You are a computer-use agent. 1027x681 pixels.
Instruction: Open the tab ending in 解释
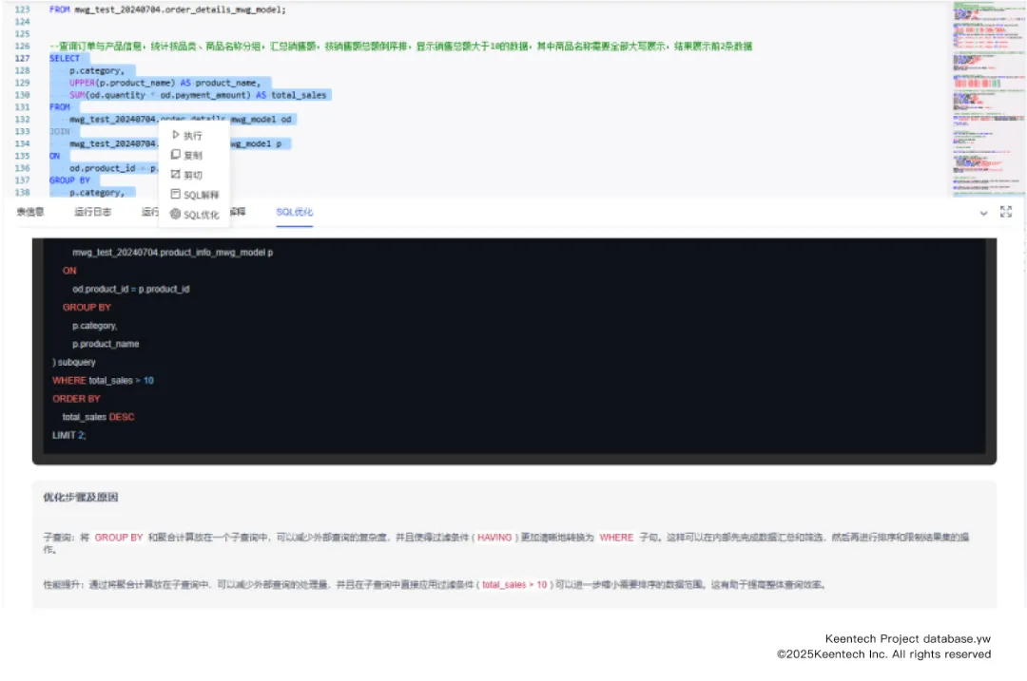tap(238, 212)
